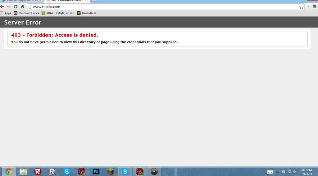Viewport: 318px width, 176px height.
Task: Open the Apps bookmarks shortcut
Action: [x=6, y=13]
